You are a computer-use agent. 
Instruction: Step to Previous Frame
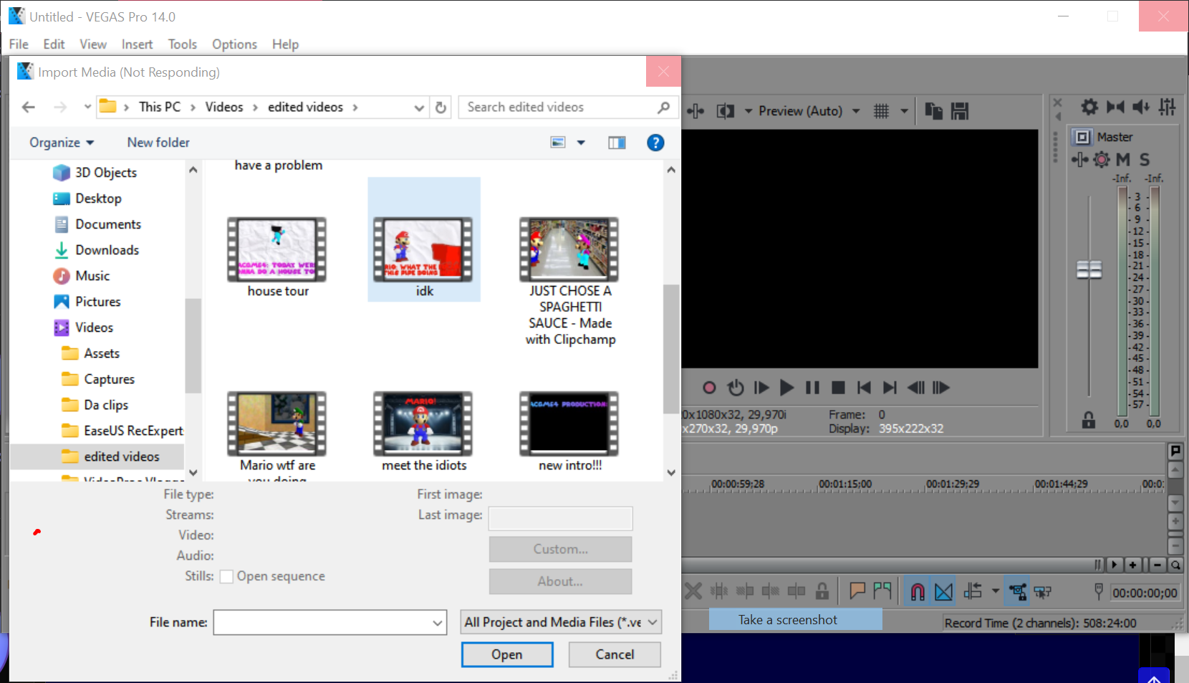click(916, 388)
